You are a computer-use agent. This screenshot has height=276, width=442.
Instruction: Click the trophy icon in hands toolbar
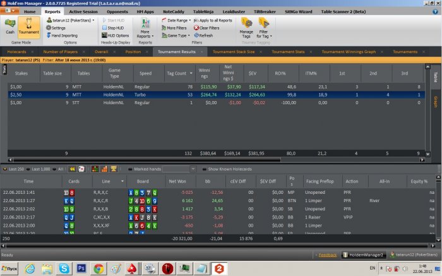(x=113, y=169)
